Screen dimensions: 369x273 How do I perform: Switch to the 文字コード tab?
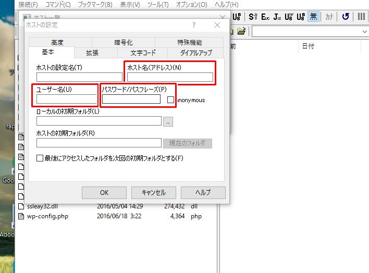click(143, 53)
